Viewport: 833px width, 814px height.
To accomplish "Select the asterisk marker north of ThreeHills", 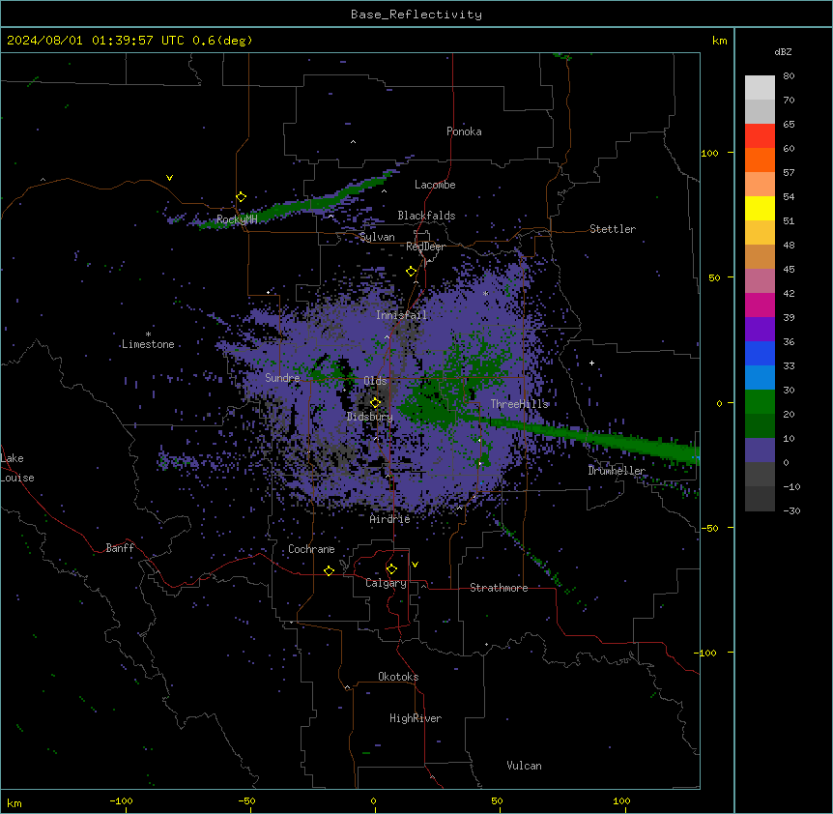I will pos(485,293).
